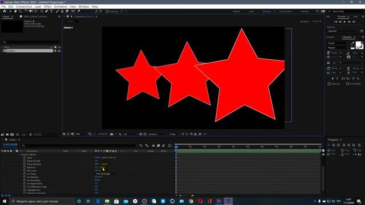Viewport: 365px width, 205px height.
Task: Select the Hand tool
Action: click(15, 11)
